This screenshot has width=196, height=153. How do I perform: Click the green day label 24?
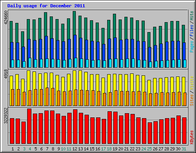[144, 149]
